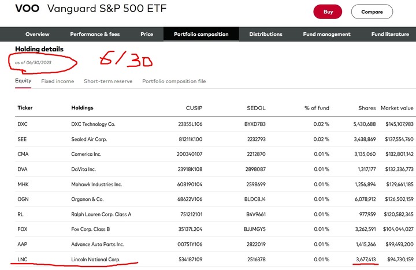The image size is (416, 270).
Task: Click shares value 3,135,060
Action: [x=365, y=154]
